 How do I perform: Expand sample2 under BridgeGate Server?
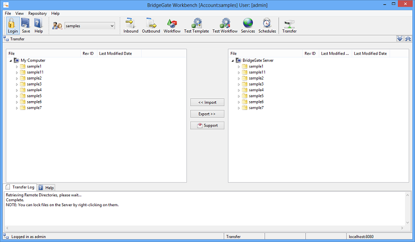pyautogui.click(x=238, y=78)
